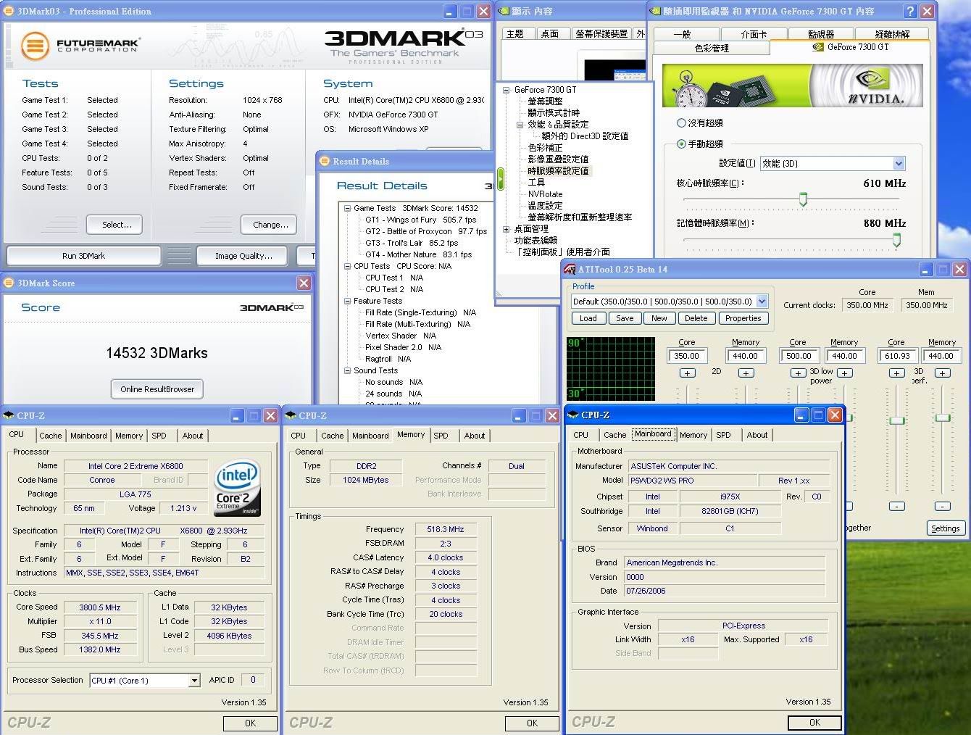The width and height of the screenshot is (971, 735).
Task: Click the green slide-out arrow on NVIDIA tree
Action: 500,178
